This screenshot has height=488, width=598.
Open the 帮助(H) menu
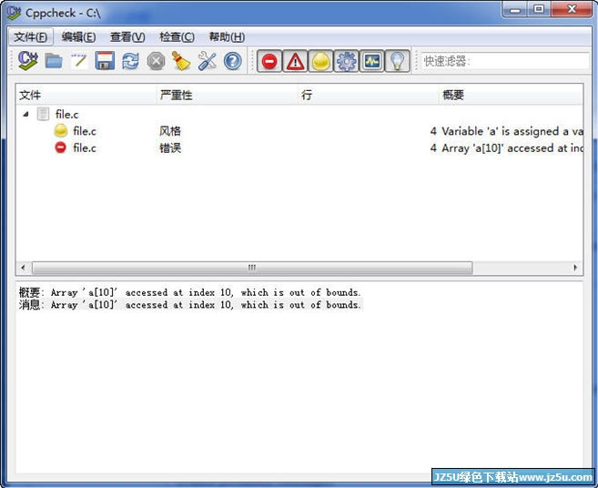[x=227, y=37]
